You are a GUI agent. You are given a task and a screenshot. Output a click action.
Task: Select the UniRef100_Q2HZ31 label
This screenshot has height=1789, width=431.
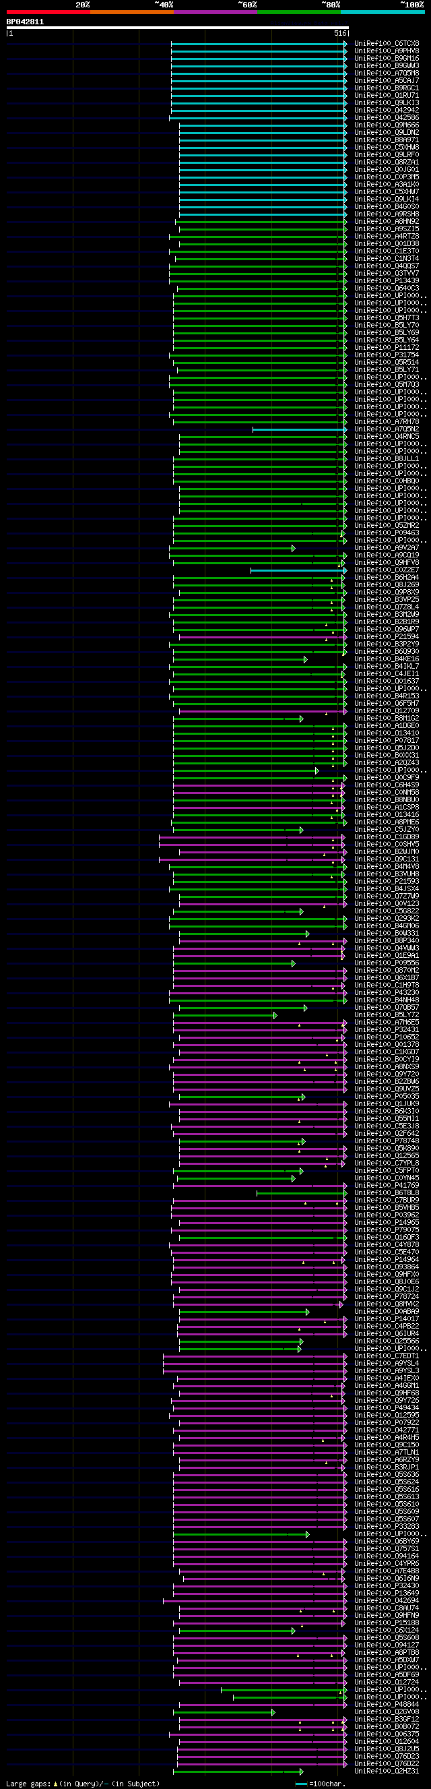(x=387, y=1771)
